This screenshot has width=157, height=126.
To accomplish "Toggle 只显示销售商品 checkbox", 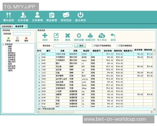I will [118, 46].
